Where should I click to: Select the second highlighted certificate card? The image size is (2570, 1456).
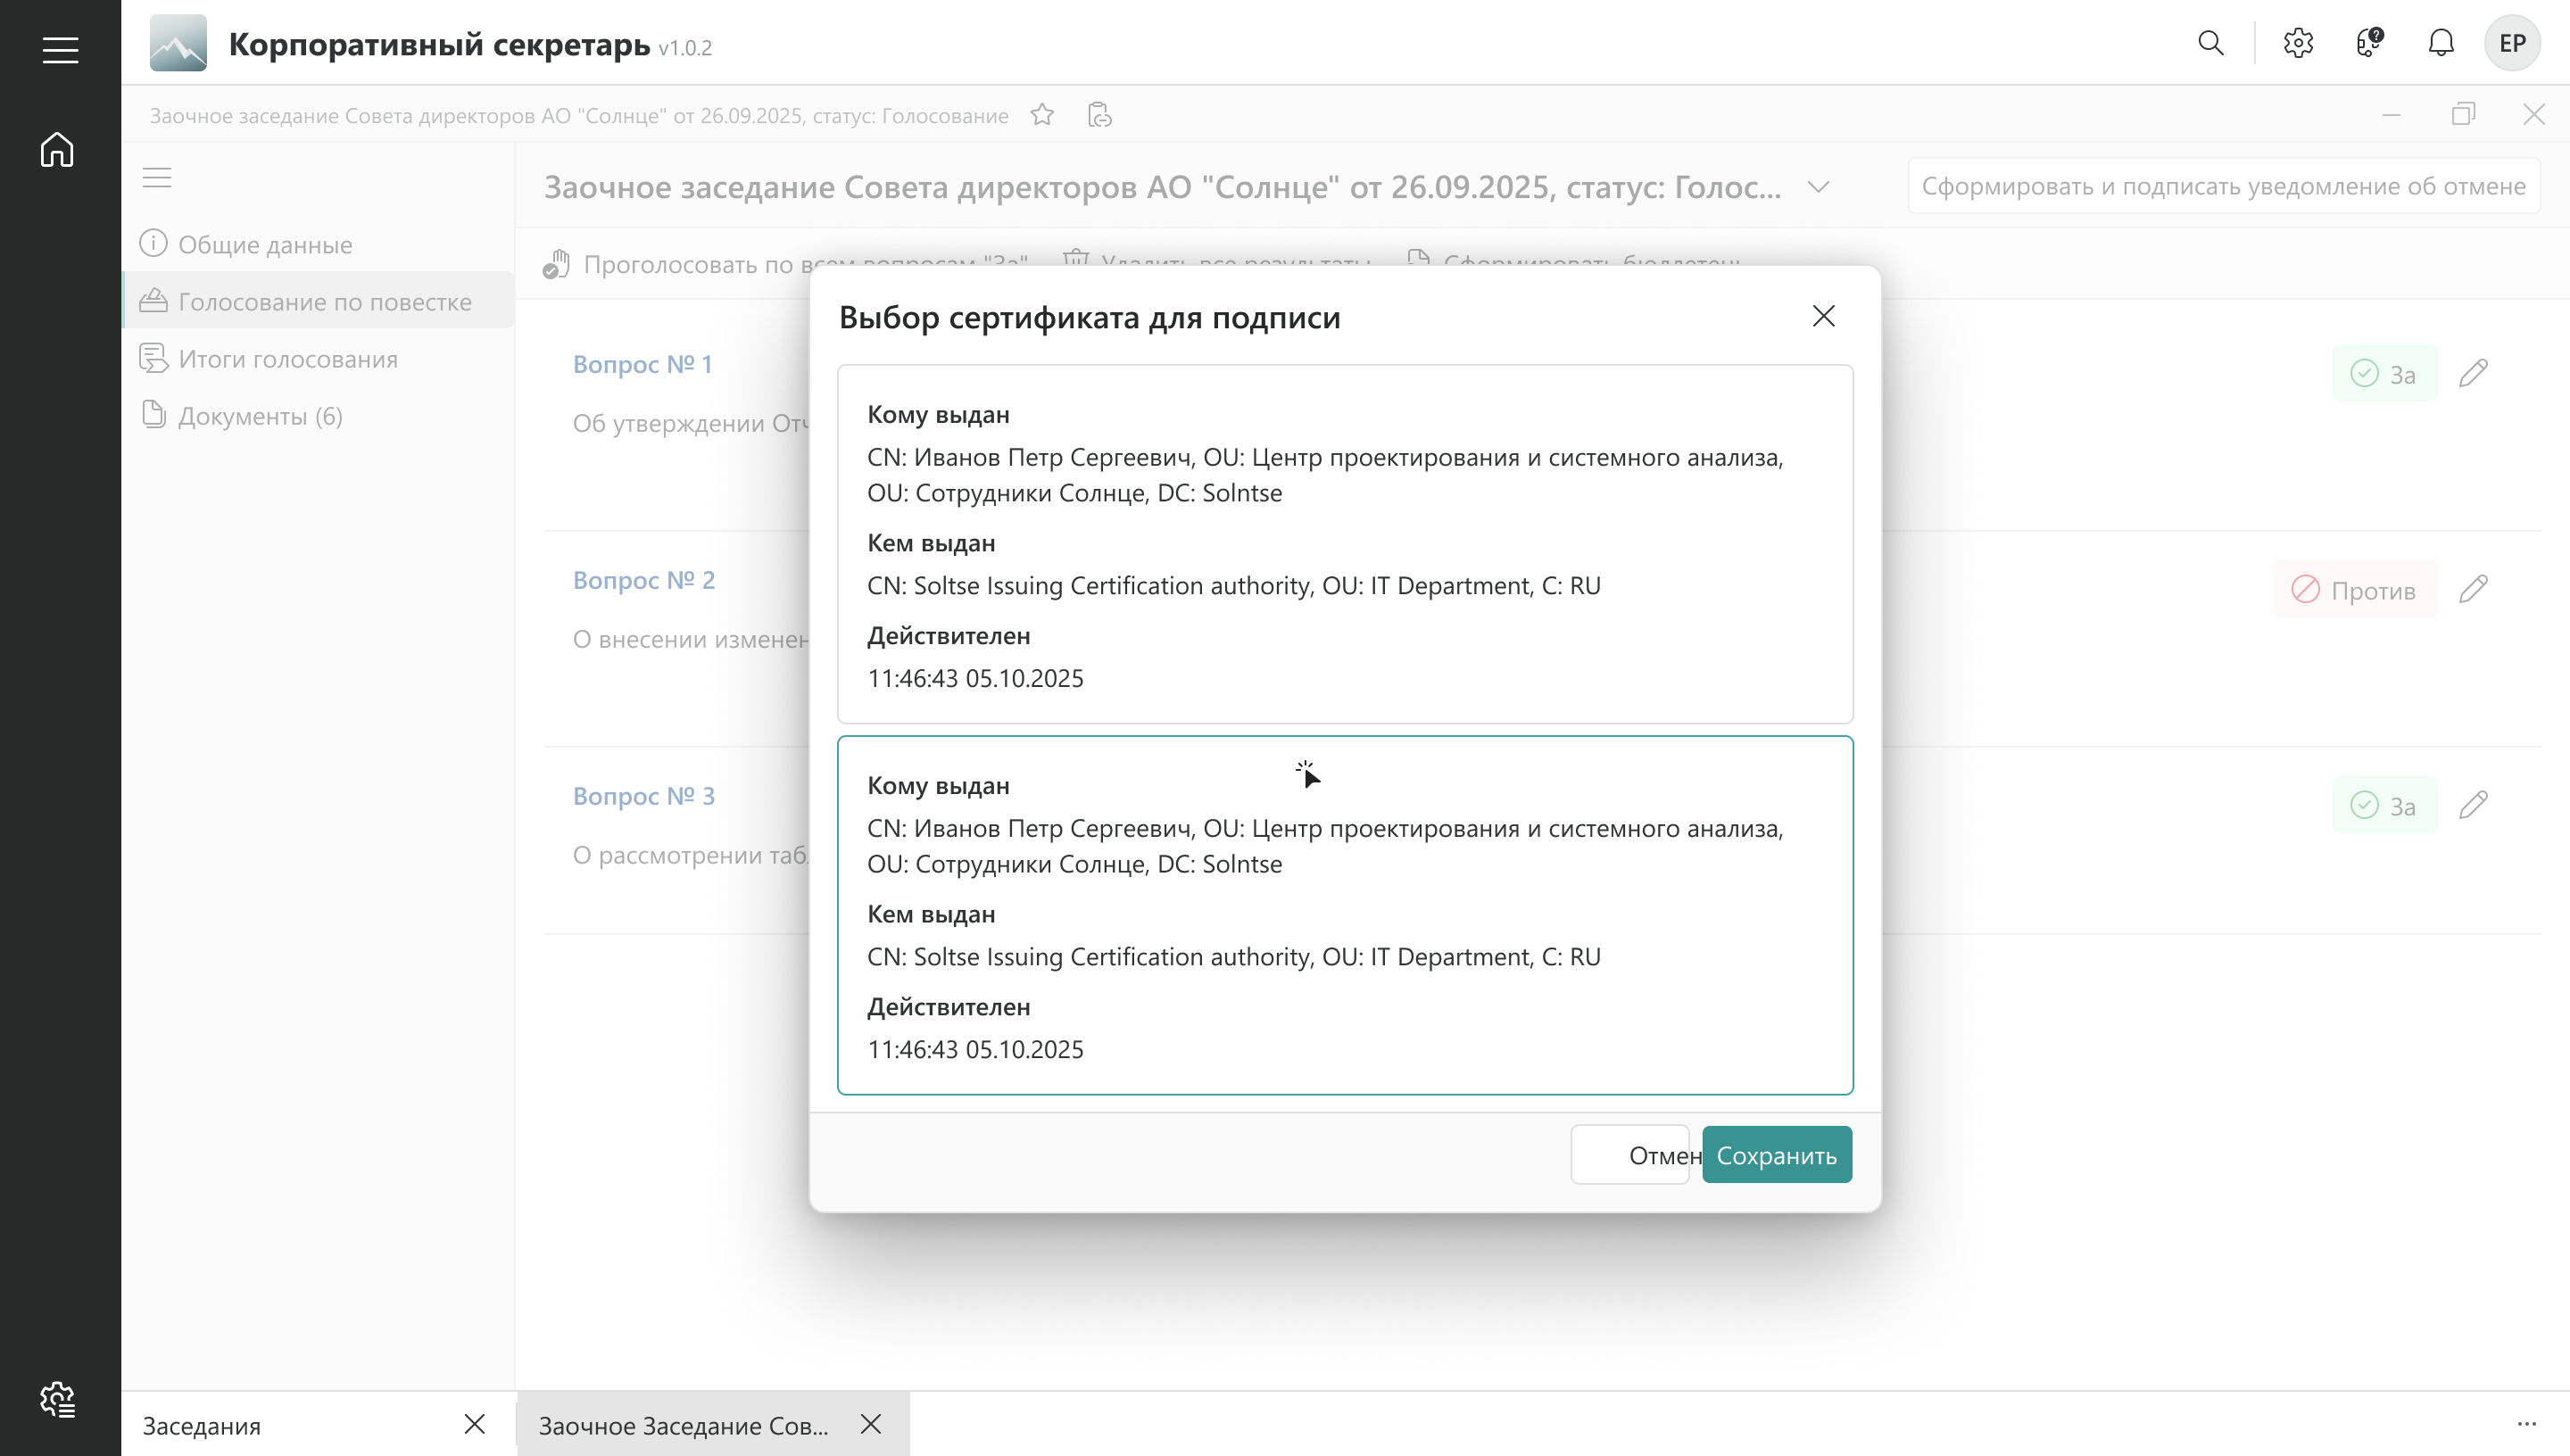tap(1344, 915)
